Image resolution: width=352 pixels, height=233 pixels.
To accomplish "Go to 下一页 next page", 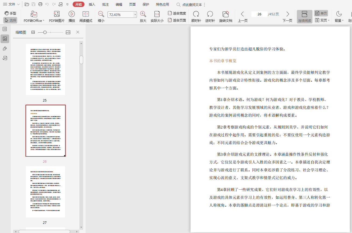I will (287, 16).
